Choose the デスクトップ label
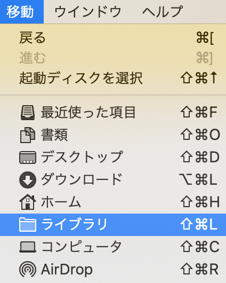 (x=82, y=157)
